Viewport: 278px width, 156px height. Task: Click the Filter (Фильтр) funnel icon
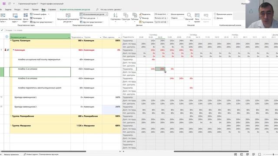[140, 18]
